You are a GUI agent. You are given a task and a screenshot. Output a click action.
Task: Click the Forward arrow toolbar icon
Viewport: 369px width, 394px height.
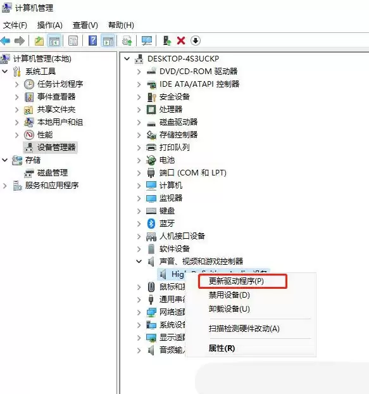[x=20, y=41]
